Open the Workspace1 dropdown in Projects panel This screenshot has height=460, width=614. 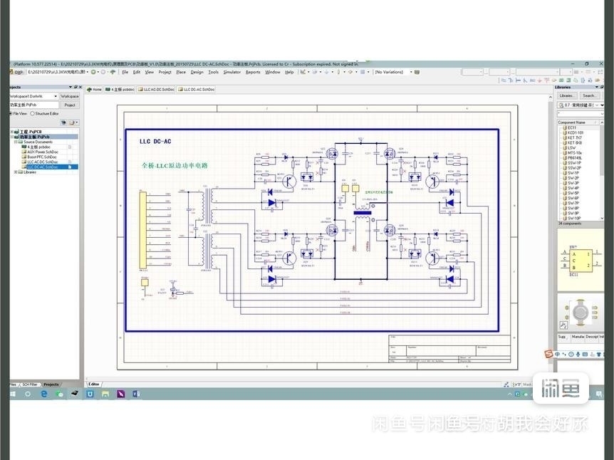(x=56, y=95)
